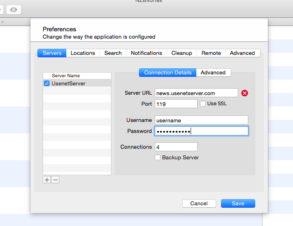Open the top-level Advanced preferences tab
The width and height of the screenshot is (293, 226).
click(242, 53)
